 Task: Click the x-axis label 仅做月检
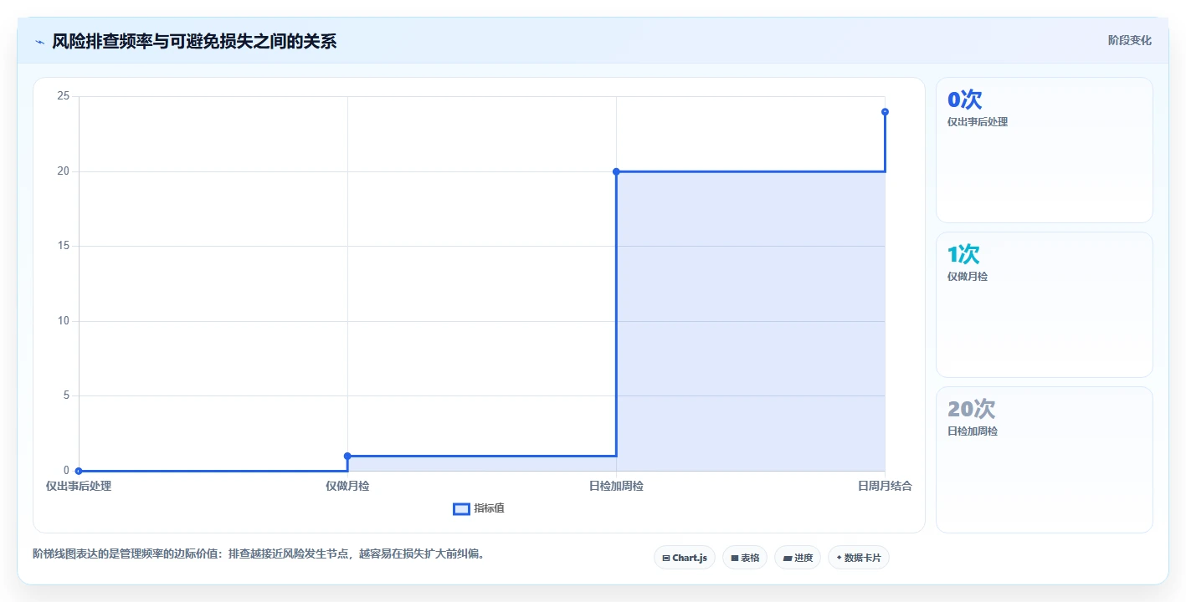[347, 486]
